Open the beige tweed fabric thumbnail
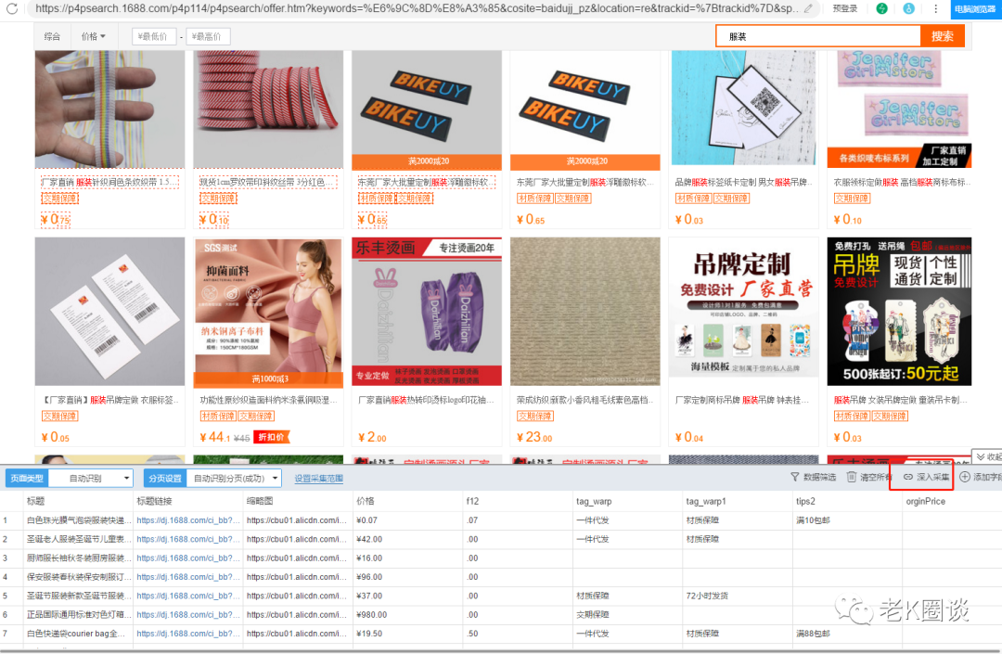The image size is (1002, 654). (585, 312)
